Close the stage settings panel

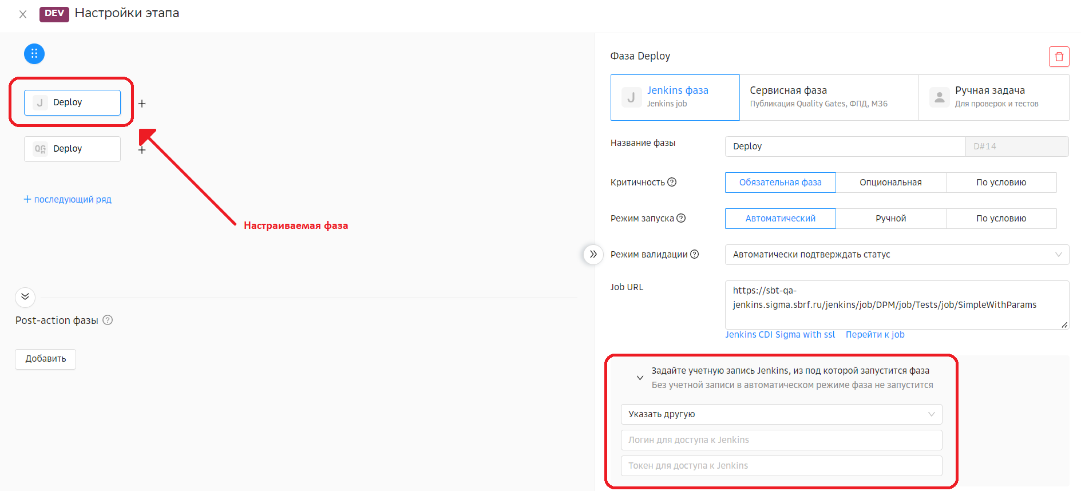(x=23, y=14)
